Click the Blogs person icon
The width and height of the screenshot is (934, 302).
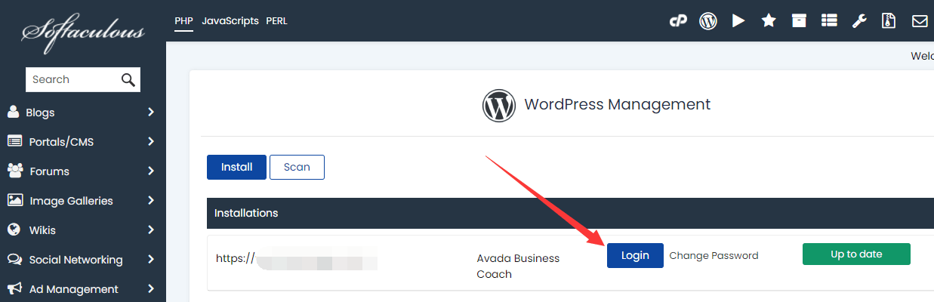point(14,112)
